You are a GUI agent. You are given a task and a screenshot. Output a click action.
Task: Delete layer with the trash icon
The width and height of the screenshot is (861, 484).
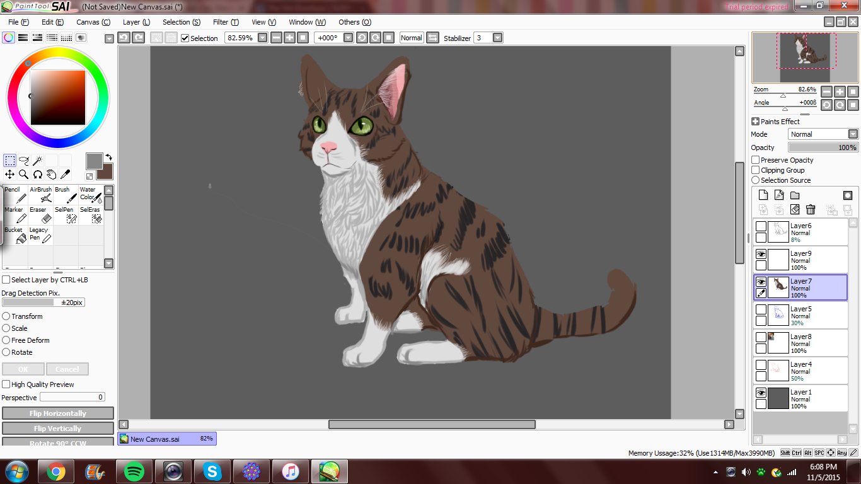click(x=811, y=209)
